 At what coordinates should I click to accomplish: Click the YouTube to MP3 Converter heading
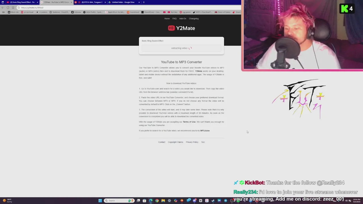[181, 62]
